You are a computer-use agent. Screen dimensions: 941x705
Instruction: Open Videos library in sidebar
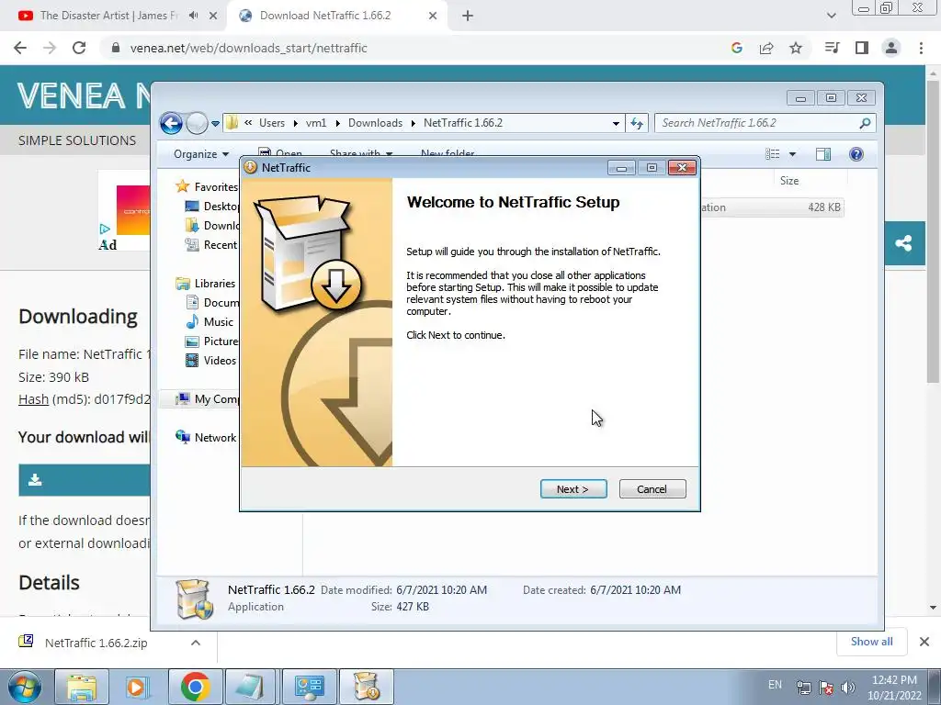pos(210,360)
